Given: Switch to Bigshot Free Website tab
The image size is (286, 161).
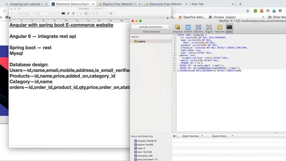Looking at the screenshot, I should point(119,4).
